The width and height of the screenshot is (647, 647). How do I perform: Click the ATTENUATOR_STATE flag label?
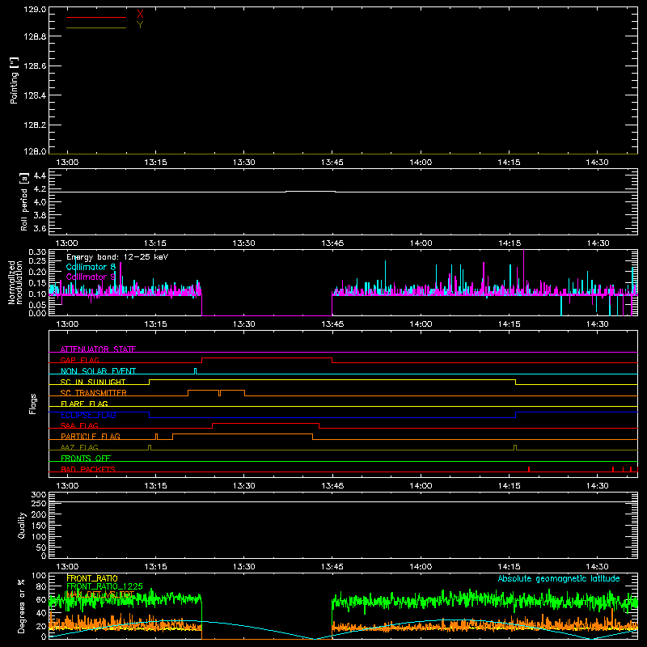click(98, 349)
